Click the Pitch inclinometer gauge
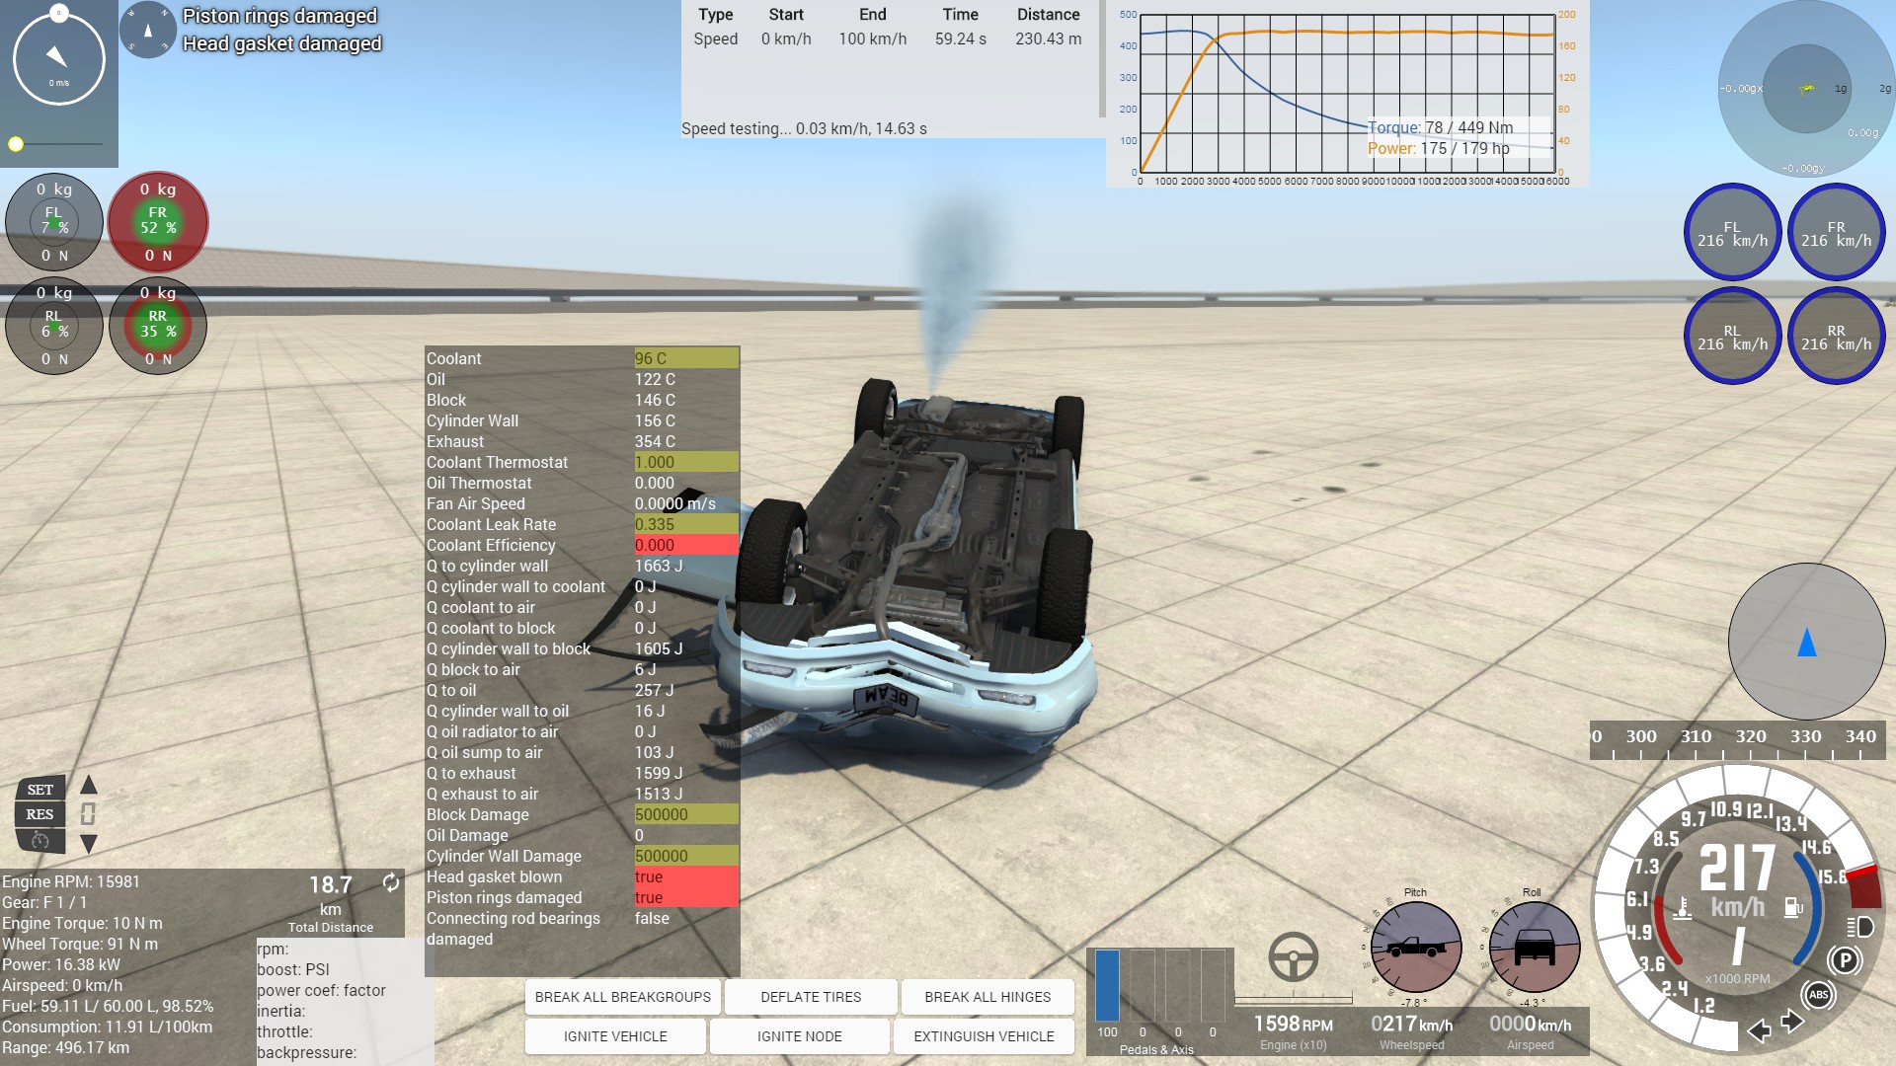The image size is (1896, 1066). (1416, 947)
